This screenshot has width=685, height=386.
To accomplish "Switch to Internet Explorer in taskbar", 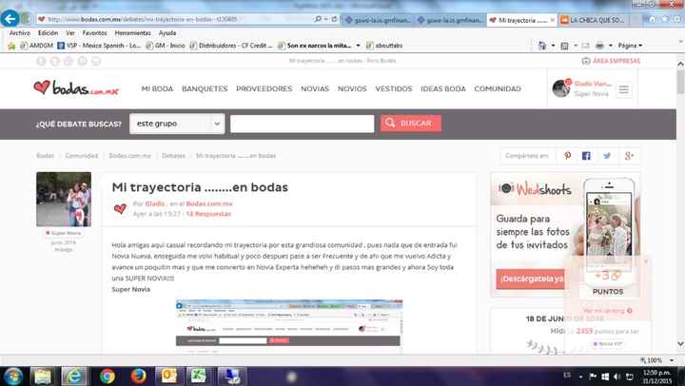I will click(74, 376).
